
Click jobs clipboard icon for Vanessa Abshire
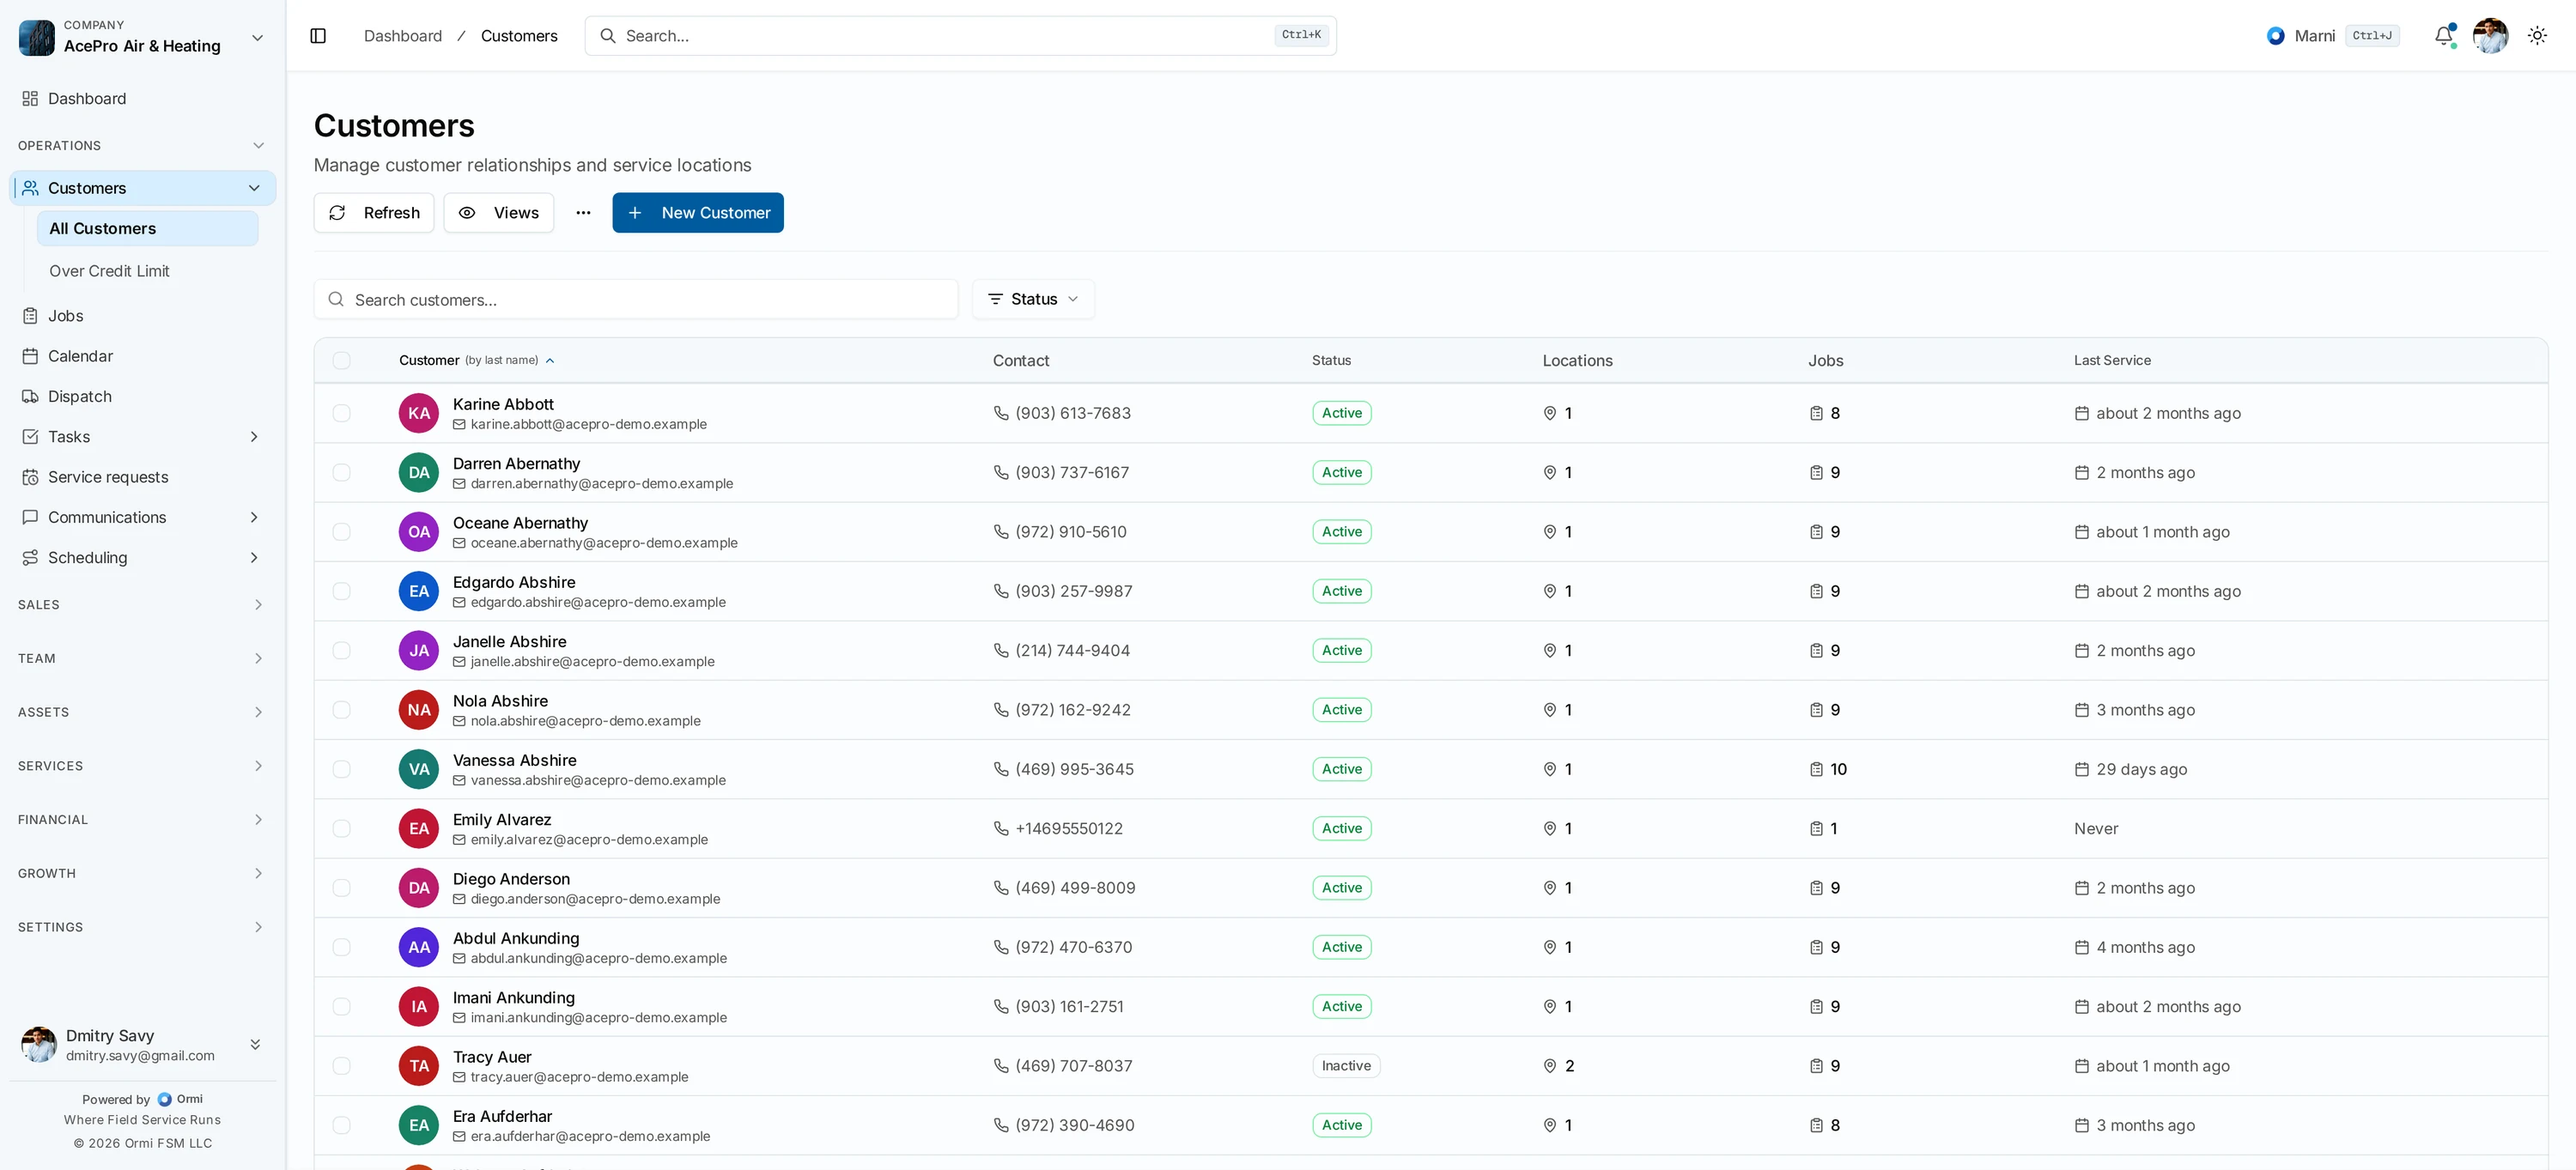(1816, 769)
